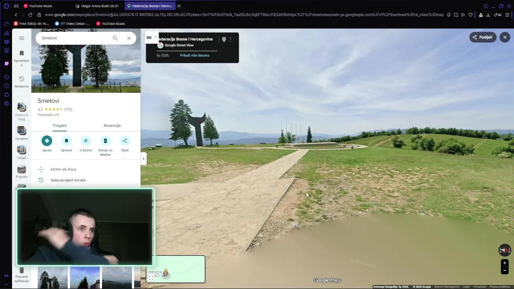
Task: Switch to the Recenzije tab
Action: pos(112,126)
